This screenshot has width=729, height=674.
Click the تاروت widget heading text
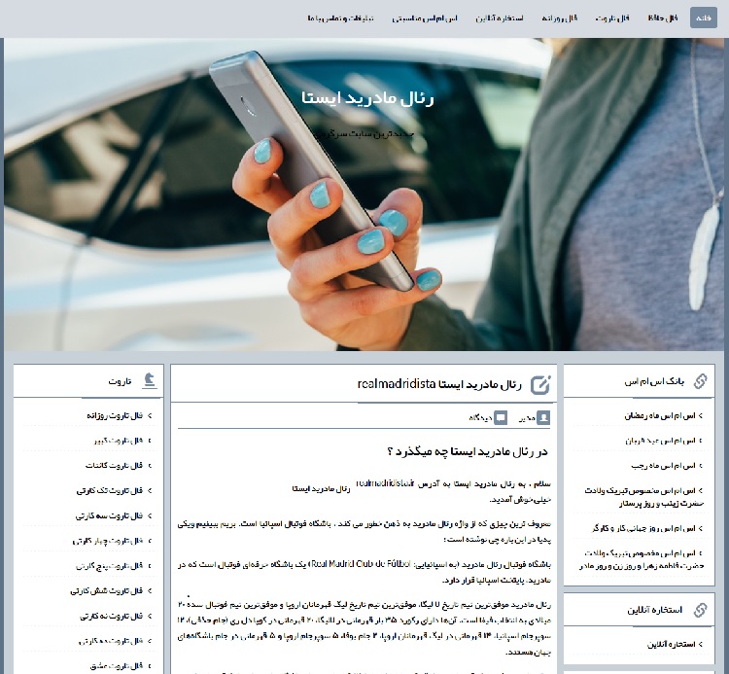[x=120, y=381]
